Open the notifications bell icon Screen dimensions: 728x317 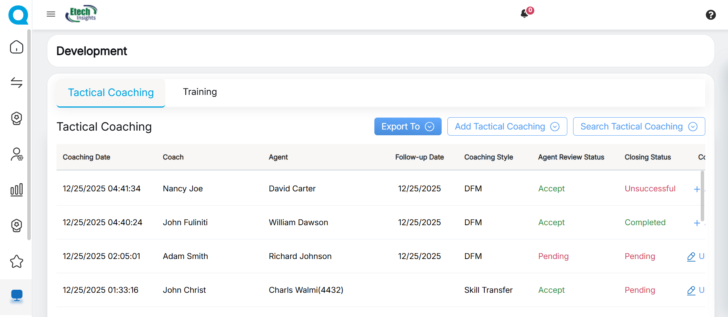pos(524,14)
